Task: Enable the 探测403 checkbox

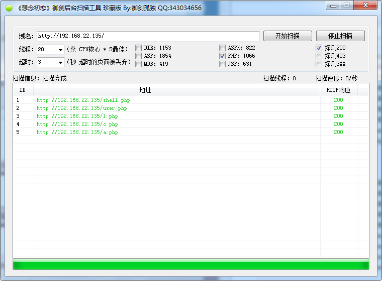Action: [x=319, y=56]
